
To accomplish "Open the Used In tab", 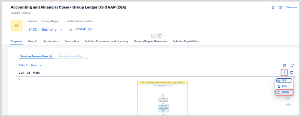I will pyautogui.click(x=33, y=41).
